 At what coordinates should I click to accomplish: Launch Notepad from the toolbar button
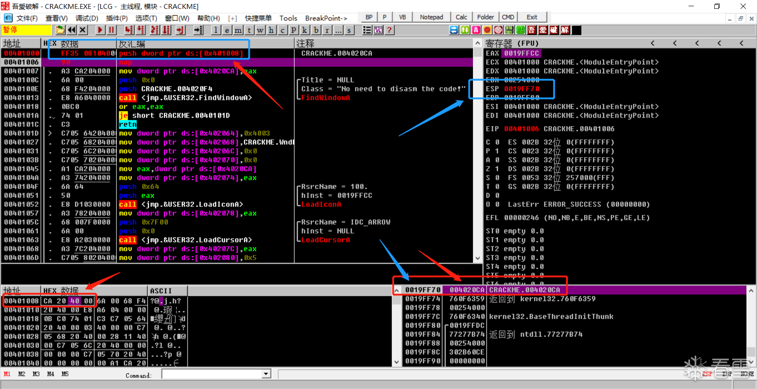coord(431,17)
